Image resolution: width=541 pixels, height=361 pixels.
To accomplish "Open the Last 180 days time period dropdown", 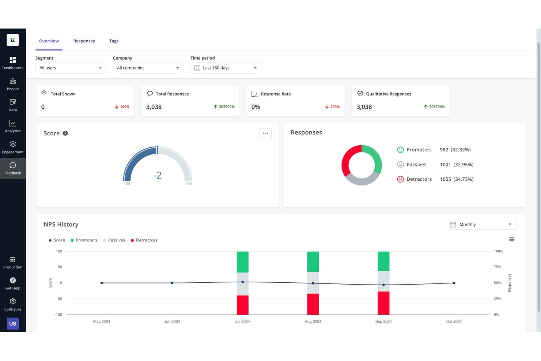I will click(x=226, y=68).
